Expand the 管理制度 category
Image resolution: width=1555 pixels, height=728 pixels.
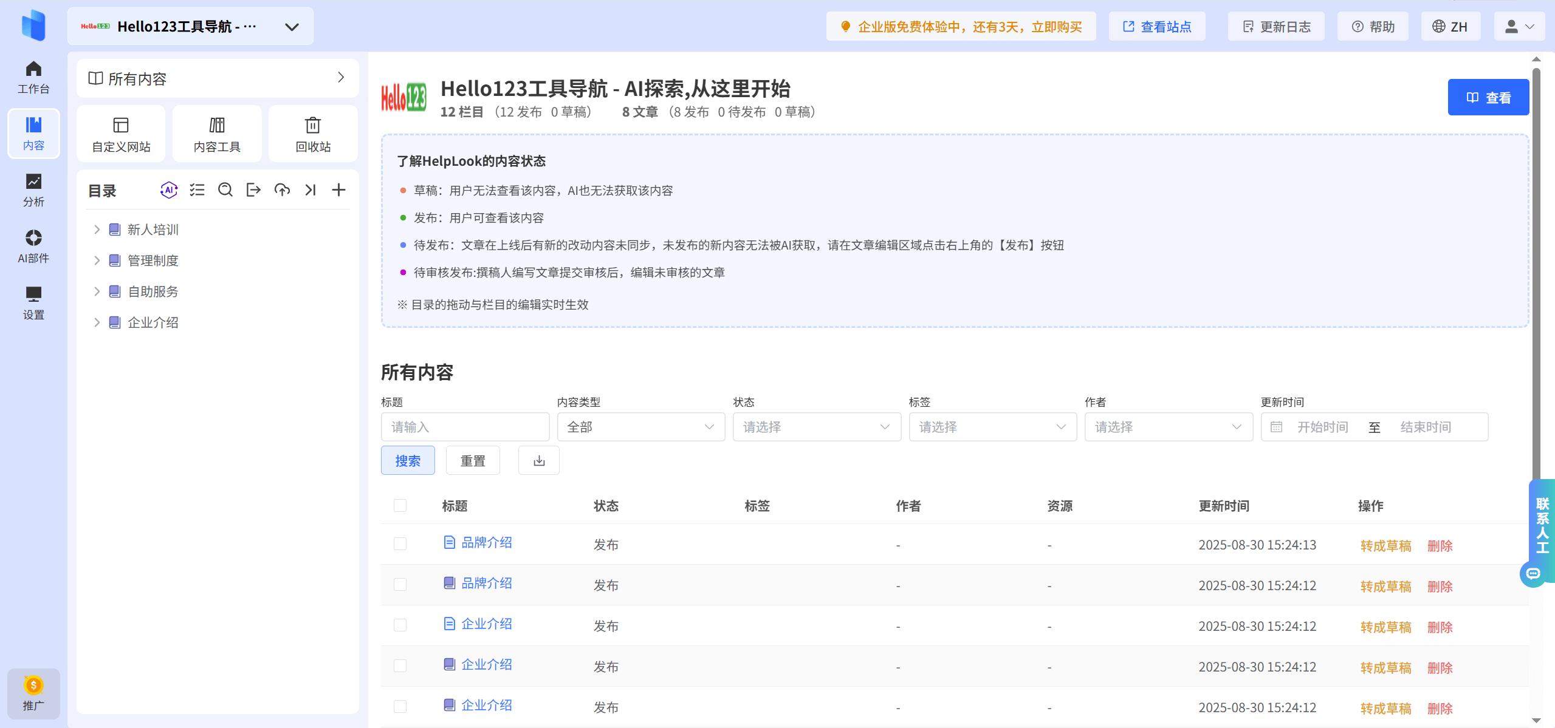tap(97, 260)
